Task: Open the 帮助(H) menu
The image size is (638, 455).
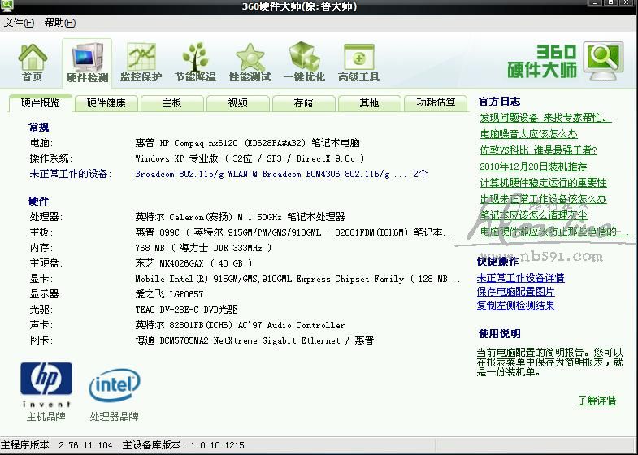Action: pos(60,23)
